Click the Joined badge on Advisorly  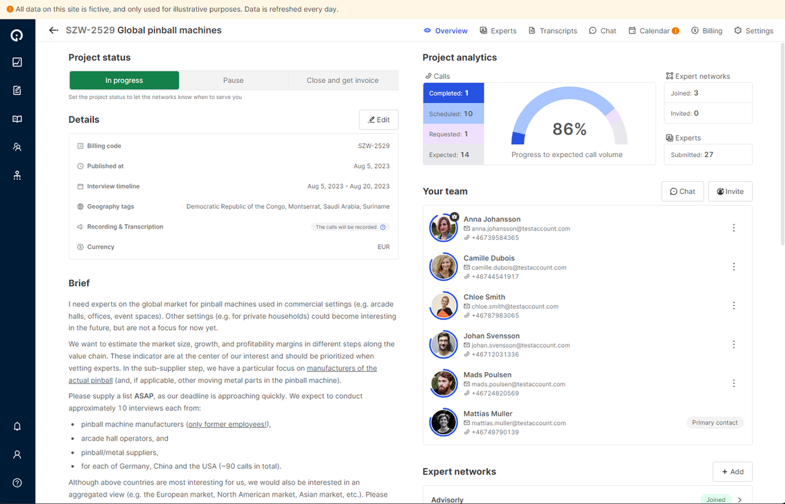(x=716, y=499)
